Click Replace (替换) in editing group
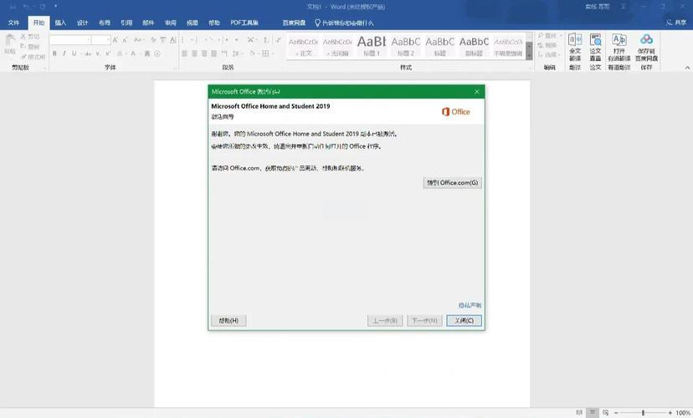Screen dimensions: 693x418 [547, 45]
